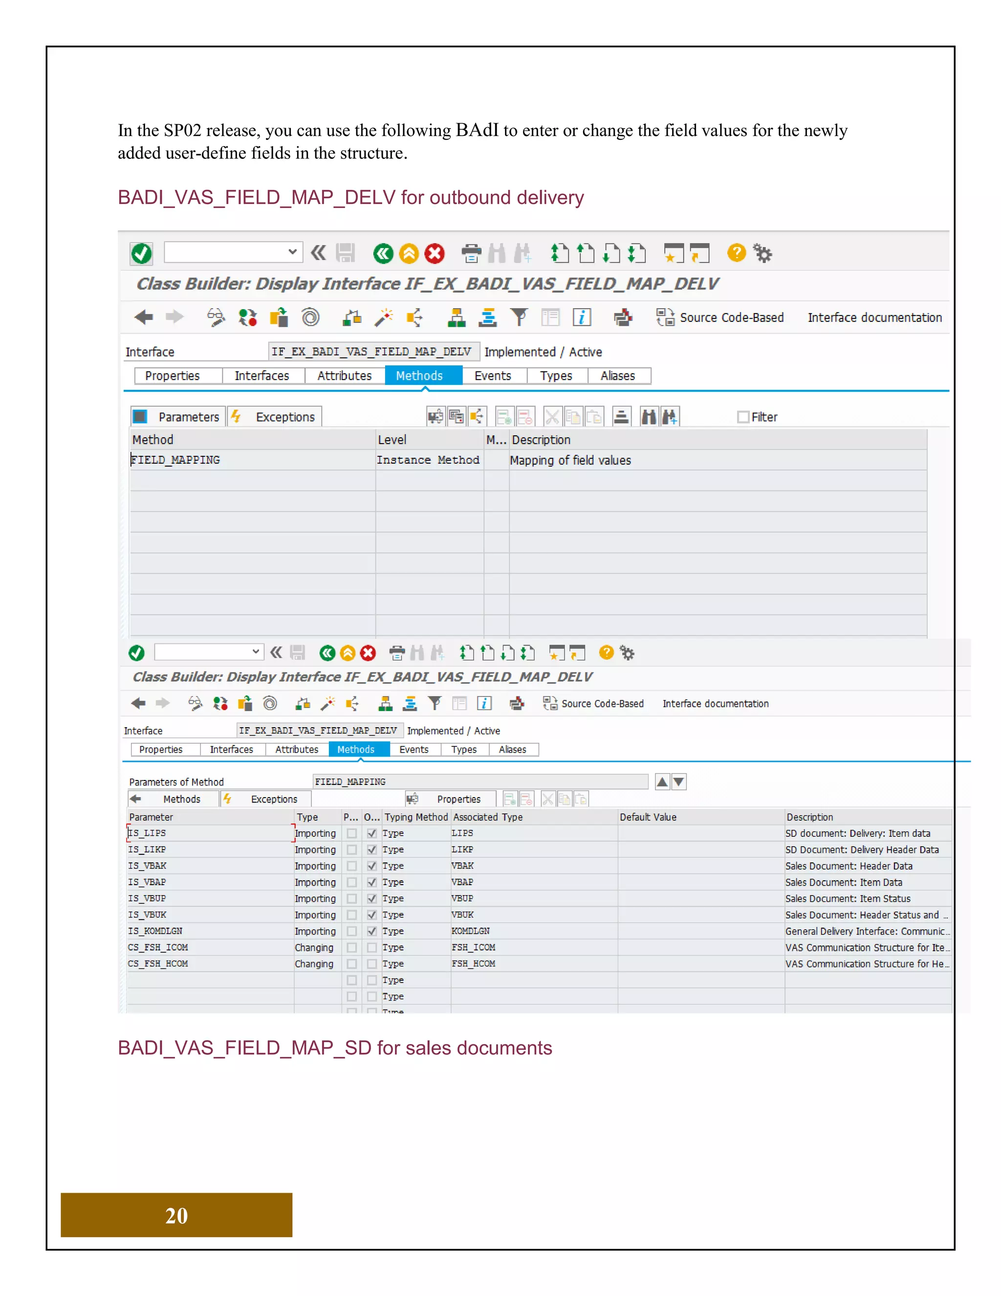
Task: Click the Enhance spiral icon in the first screenshot
Action: point(310,317)
